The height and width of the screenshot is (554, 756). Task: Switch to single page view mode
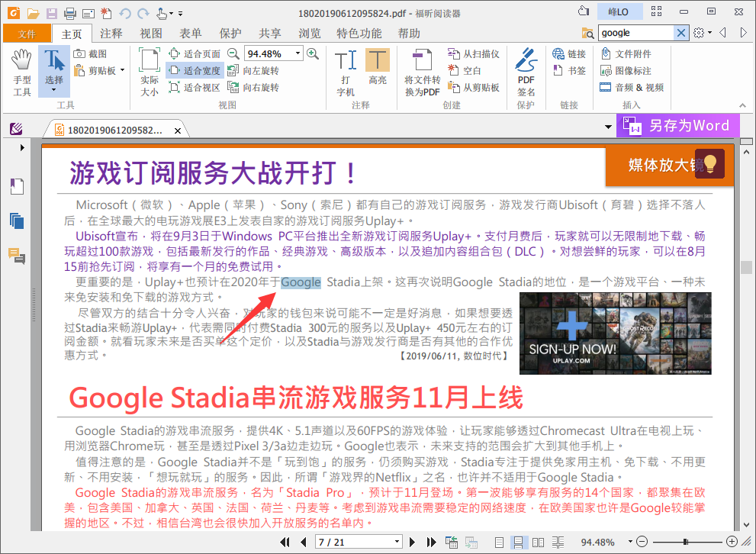coord(500,543)
